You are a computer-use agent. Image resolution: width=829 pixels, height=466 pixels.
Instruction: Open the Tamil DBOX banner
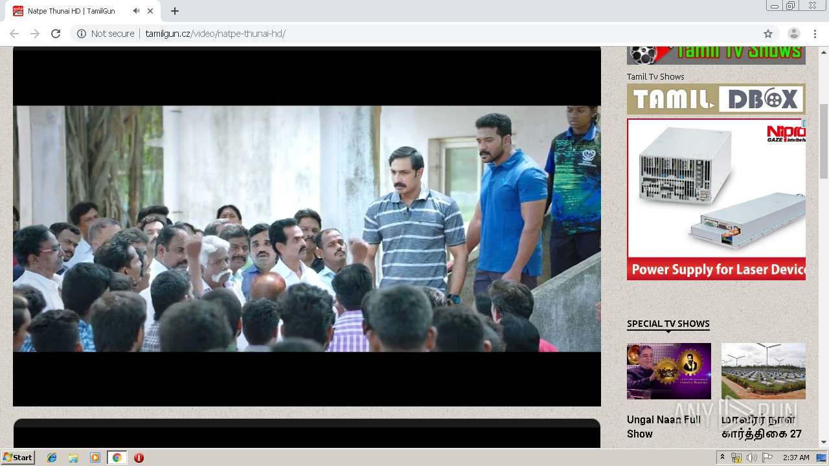tap(716, 99)
